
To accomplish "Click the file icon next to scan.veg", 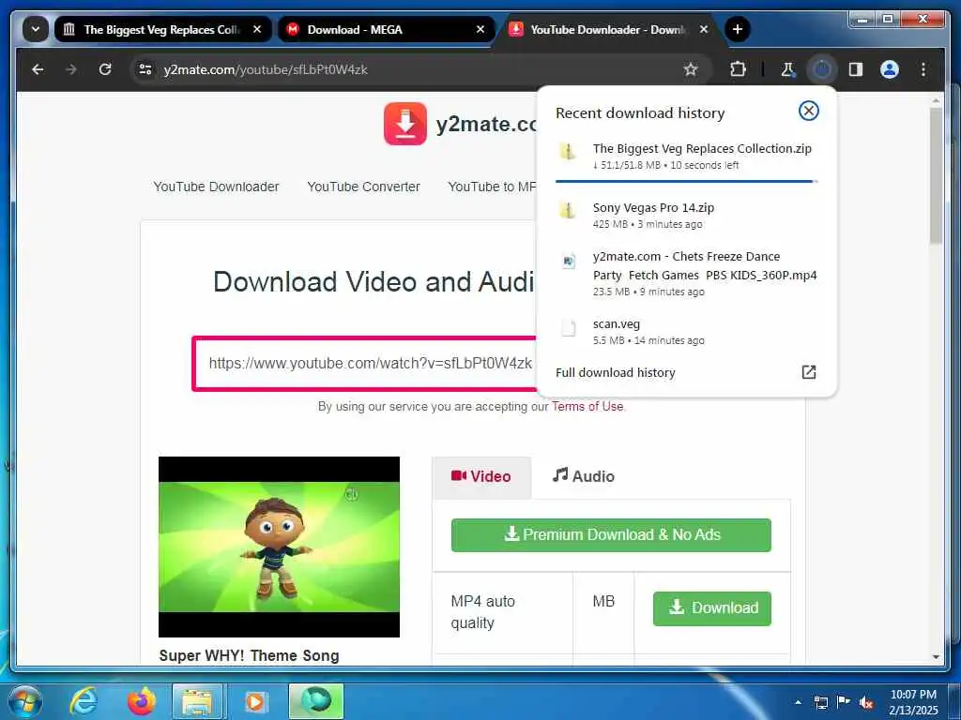I will point(569,327).
